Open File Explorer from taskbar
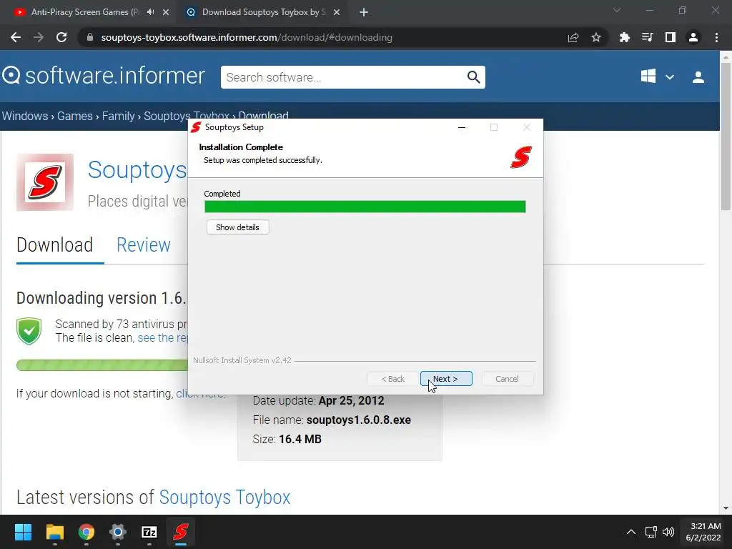 pos(54,532)
